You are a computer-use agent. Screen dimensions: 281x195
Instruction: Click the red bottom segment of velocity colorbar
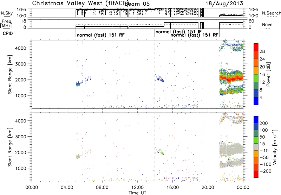click(x=256, y=174)
